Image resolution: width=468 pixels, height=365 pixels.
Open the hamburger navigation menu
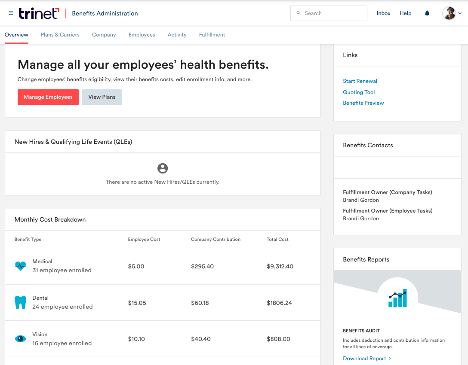11,13
